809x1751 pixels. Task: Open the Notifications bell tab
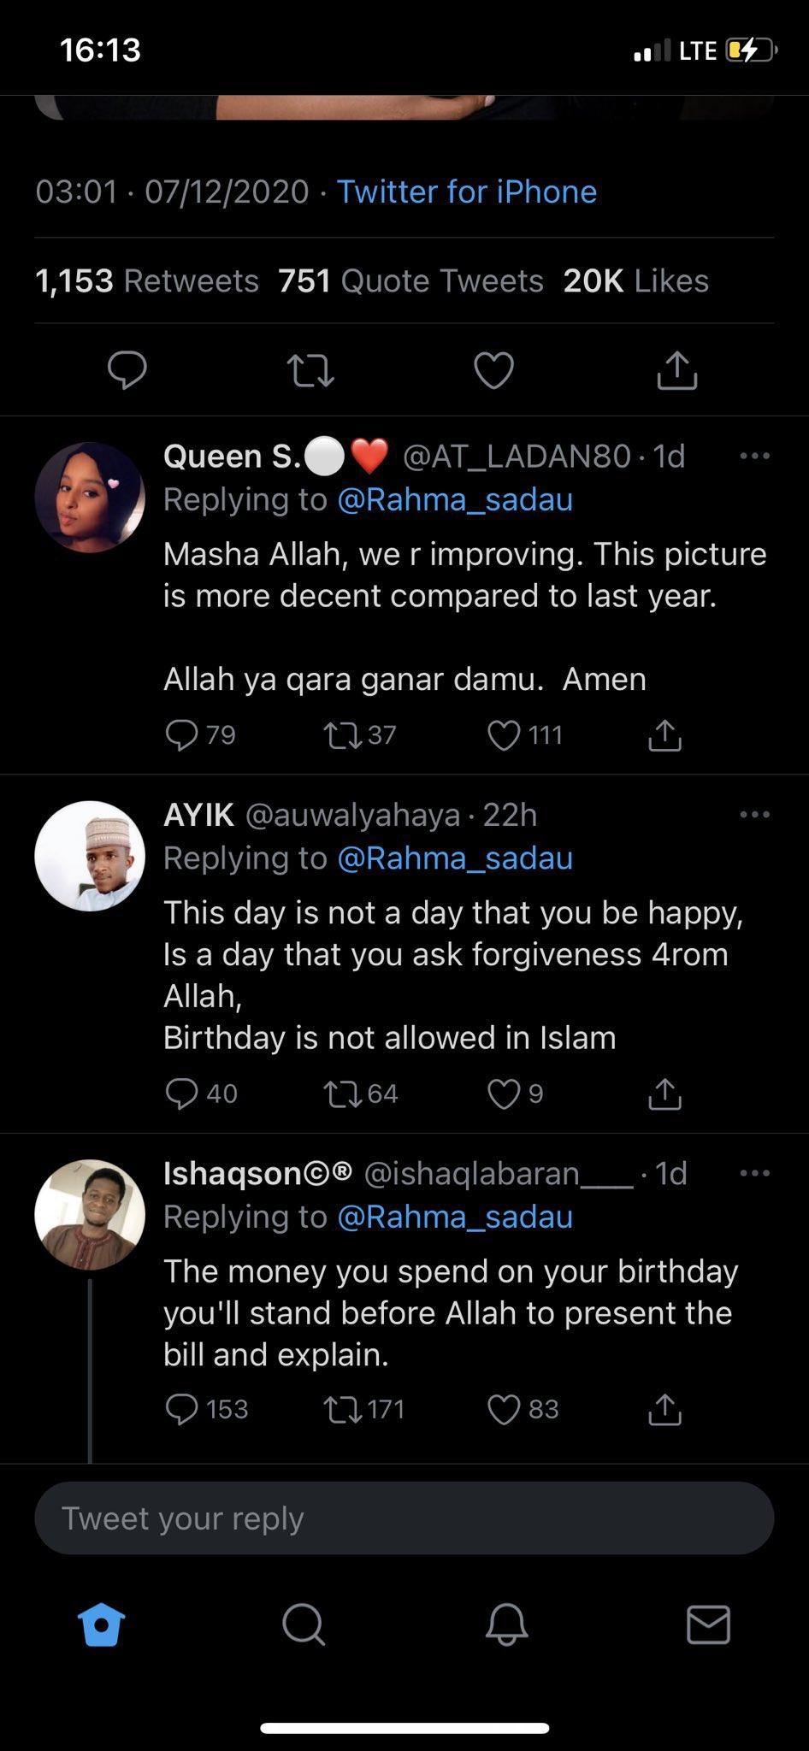pyautogui.click(x=505, y=1624)
